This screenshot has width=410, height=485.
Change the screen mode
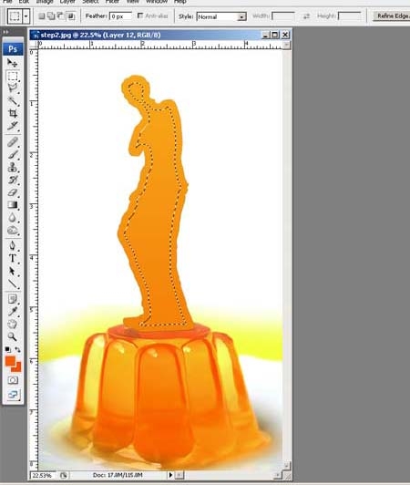coord(13,395)
